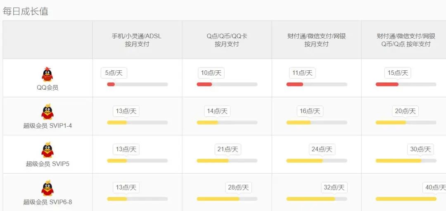
Task: Click the 超级会员 SVIP5 penguin icon
Action: pos(47,150)
